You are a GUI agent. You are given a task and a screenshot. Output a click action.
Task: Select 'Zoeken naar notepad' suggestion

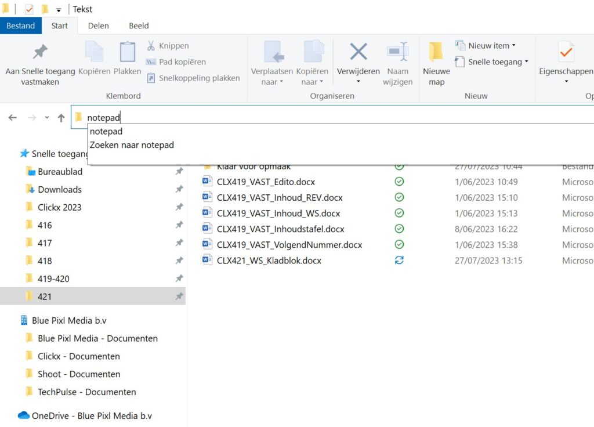132,145
